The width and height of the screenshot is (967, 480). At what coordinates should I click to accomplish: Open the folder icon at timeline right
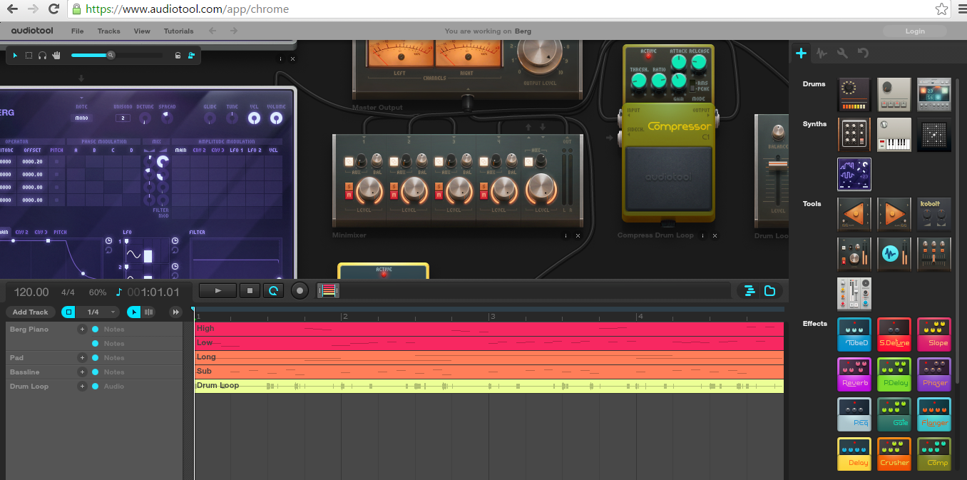coord(769,290)
